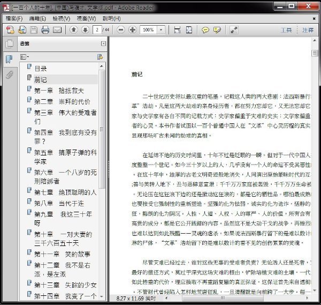This screenshot has height=305, width=321.
Task: Open the 視窗(W) menu
Action: click(x=86, y=18)
